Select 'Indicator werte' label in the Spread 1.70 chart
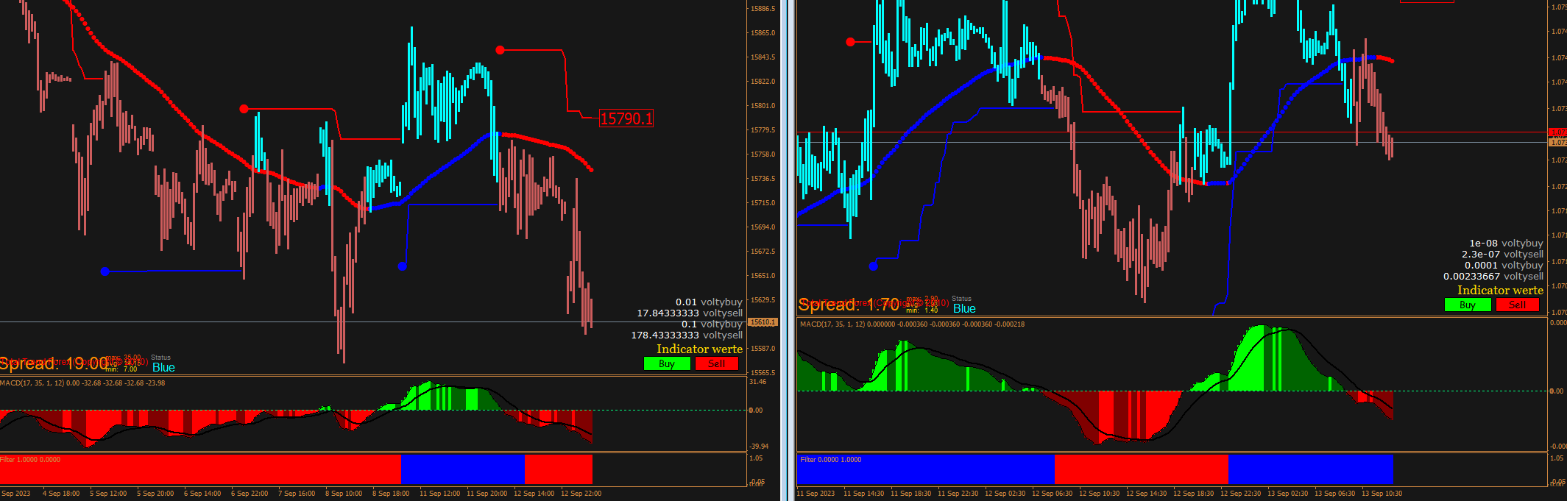Image resolution: width=1567 pixels, height=501 pixels. click(x=1500, y=290)
